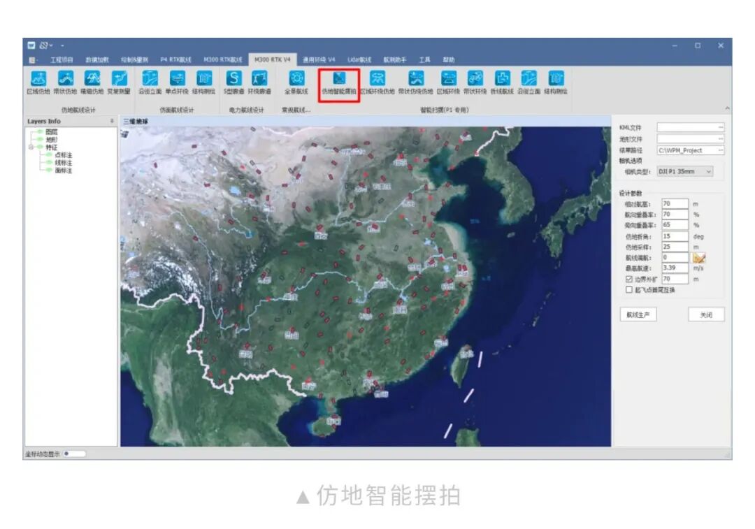Viewport: 755px width, 529px height.
Task: Select the 区域环绕仿地 tool
Action: (x=377, y=82)
